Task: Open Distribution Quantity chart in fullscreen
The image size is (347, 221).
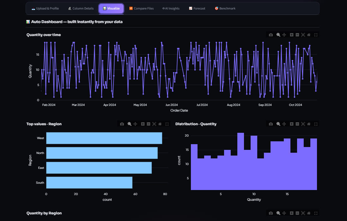Action: tap(316, 124)
